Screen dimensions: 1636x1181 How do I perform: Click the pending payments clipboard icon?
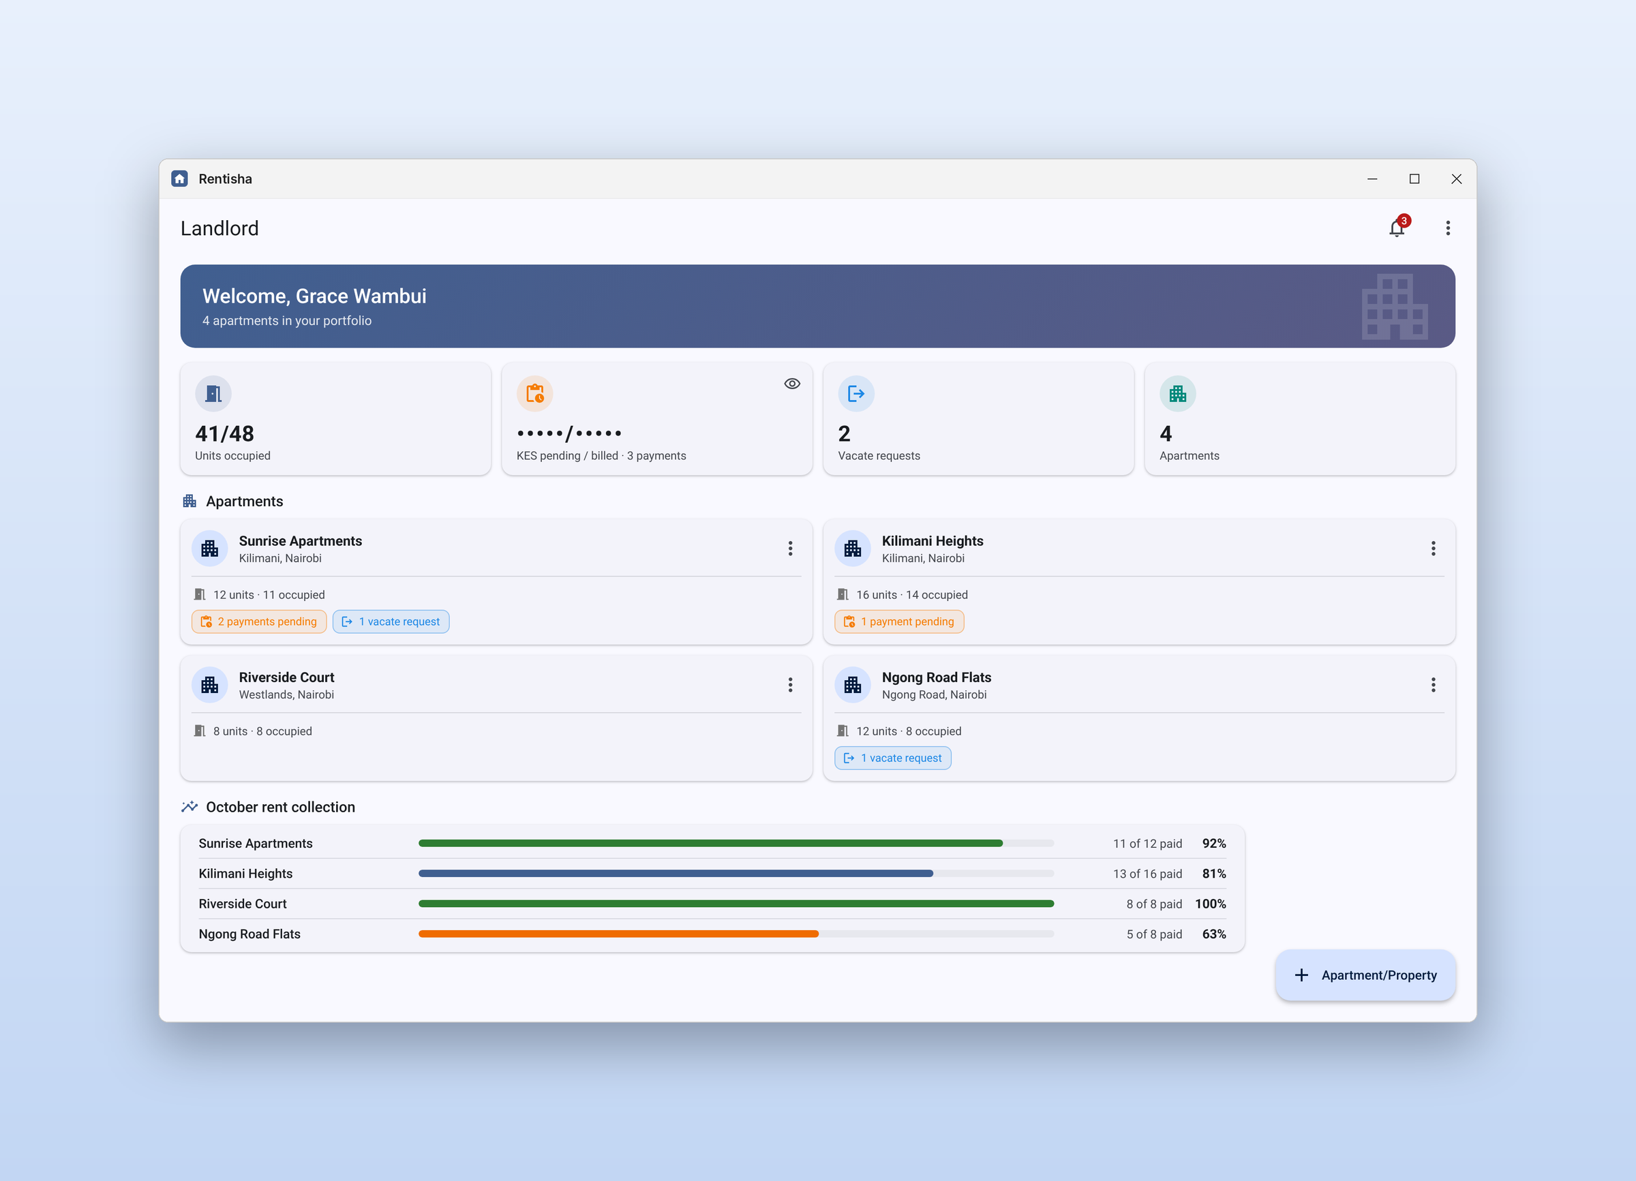tap(534, 394)
